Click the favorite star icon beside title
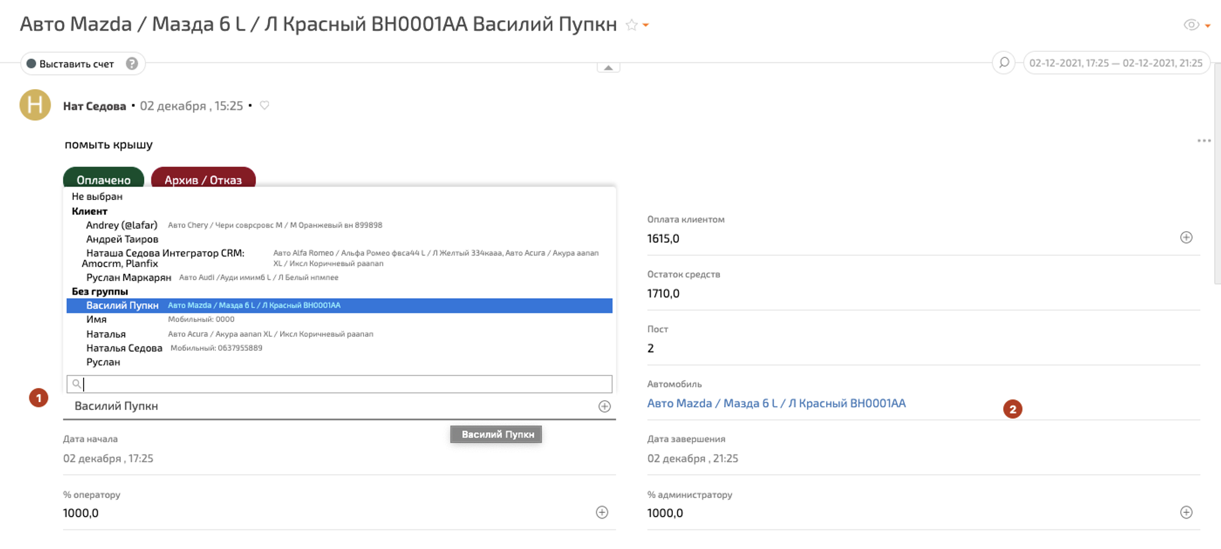Screen dimensions: 1221x549 pos(632,25)
